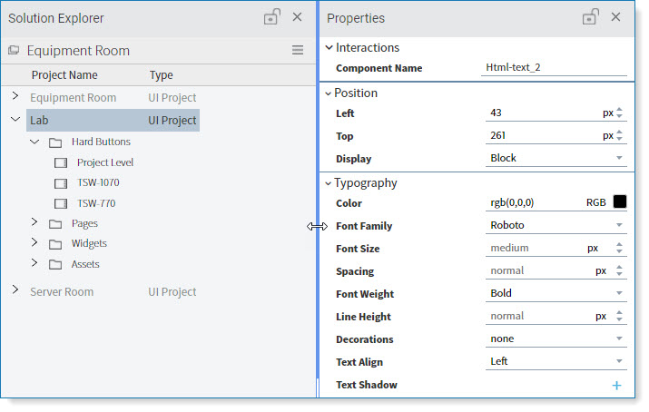Open the Decorations dropdown showing none
Image resolution: width=649 pixels, height=412 pixels.
coord(556,338)
